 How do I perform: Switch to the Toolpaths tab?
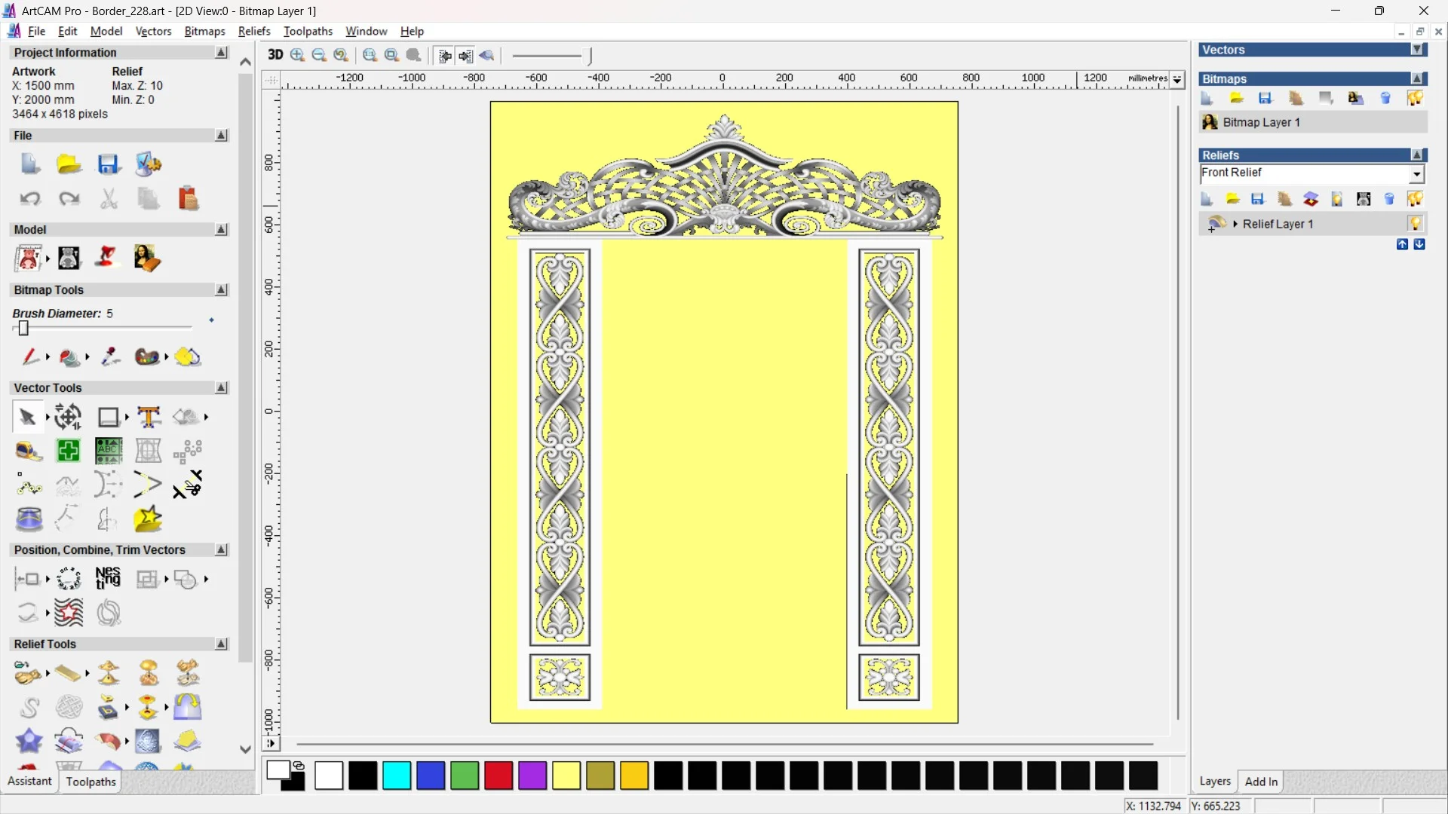click(x=90, y=782)
